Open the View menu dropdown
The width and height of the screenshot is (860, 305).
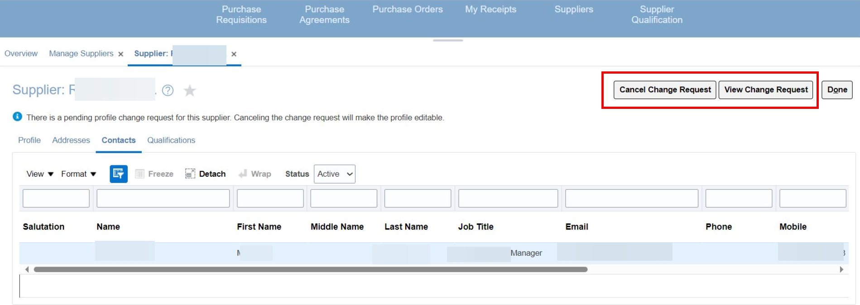tap(40, 174)
